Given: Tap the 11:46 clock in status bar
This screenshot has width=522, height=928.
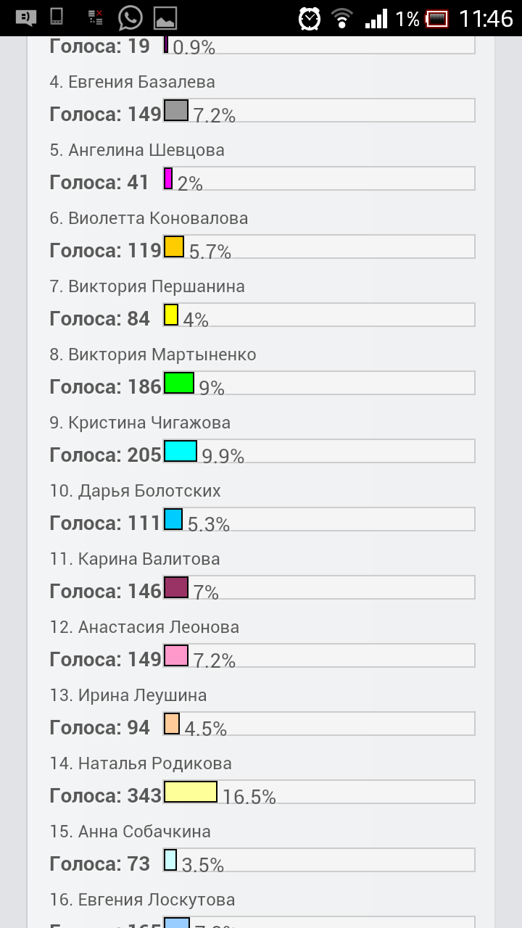Looking at the screenshot, I should click(486, 18).
